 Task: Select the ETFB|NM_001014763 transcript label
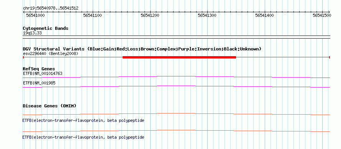[43, 73]
